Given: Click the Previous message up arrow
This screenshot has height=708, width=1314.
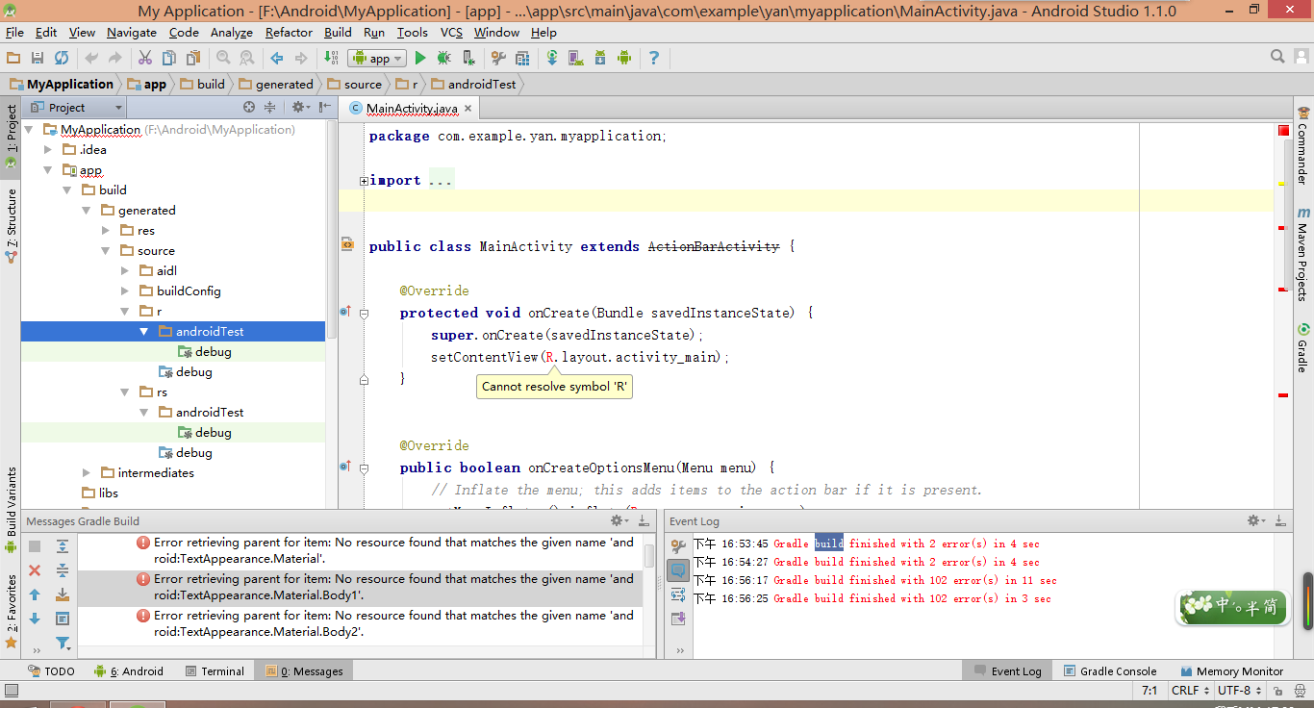Looking at the screenshot, I should (x=35, y=594).
